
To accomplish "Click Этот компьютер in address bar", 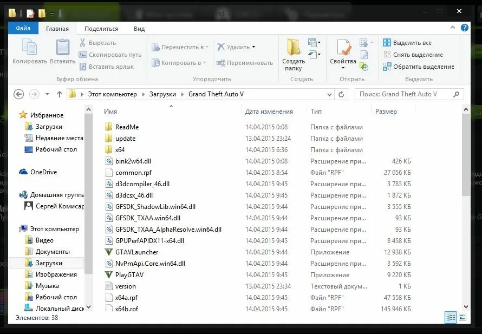I will point(112,94).
